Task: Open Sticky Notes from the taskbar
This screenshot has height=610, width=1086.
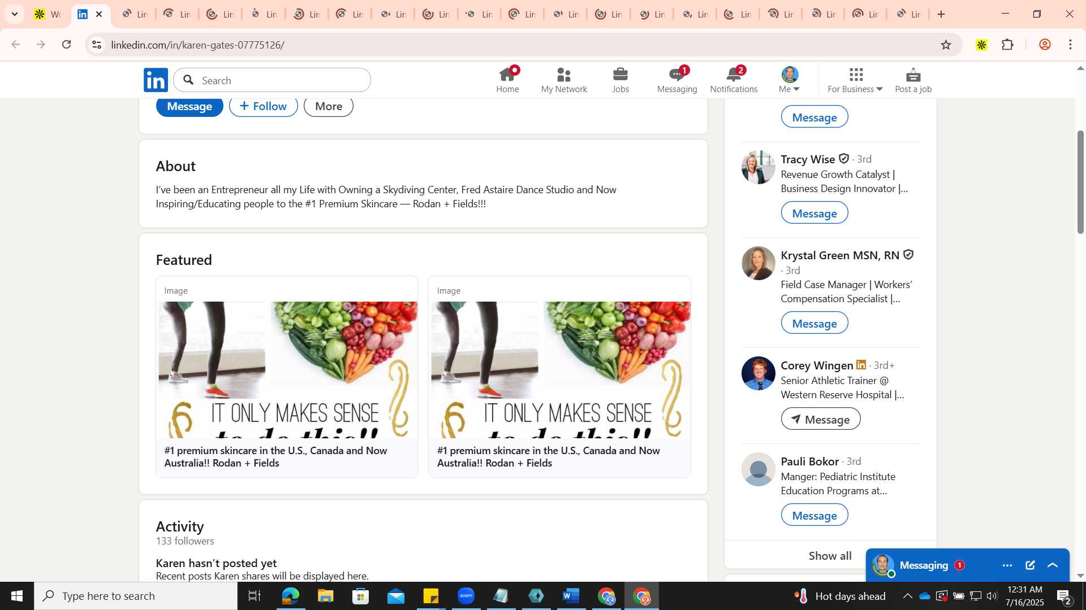Action: pyautogui.click(x=430, y=596)
